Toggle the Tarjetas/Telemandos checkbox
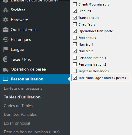This screenshot has height=135, width=132. point(75,71)
